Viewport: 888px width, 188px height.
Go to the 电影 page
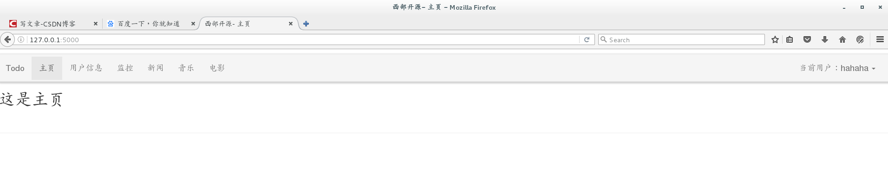coord(217,68)
